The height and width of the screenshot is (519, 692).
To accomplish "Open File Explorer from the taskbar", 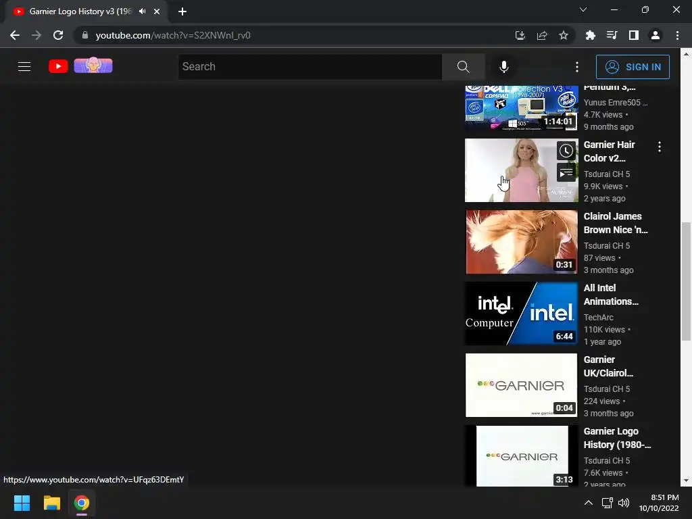I will [x=51, y=503].
